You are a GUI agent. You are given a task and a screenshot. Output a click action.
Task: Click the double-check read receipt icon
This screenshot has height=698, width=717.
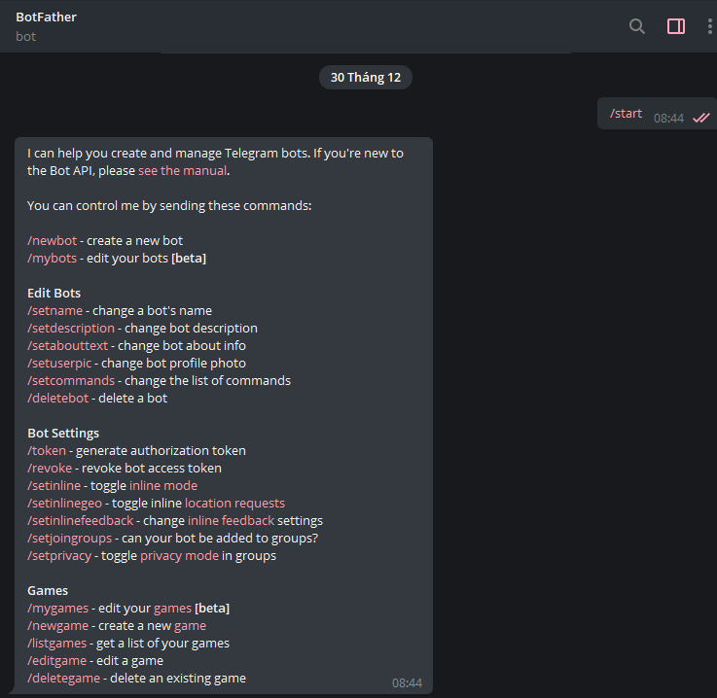point(701,118)
